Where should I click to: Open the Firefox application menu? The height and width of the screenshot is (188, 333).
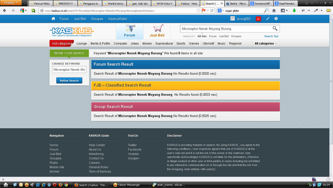click(x=11, y=3)
